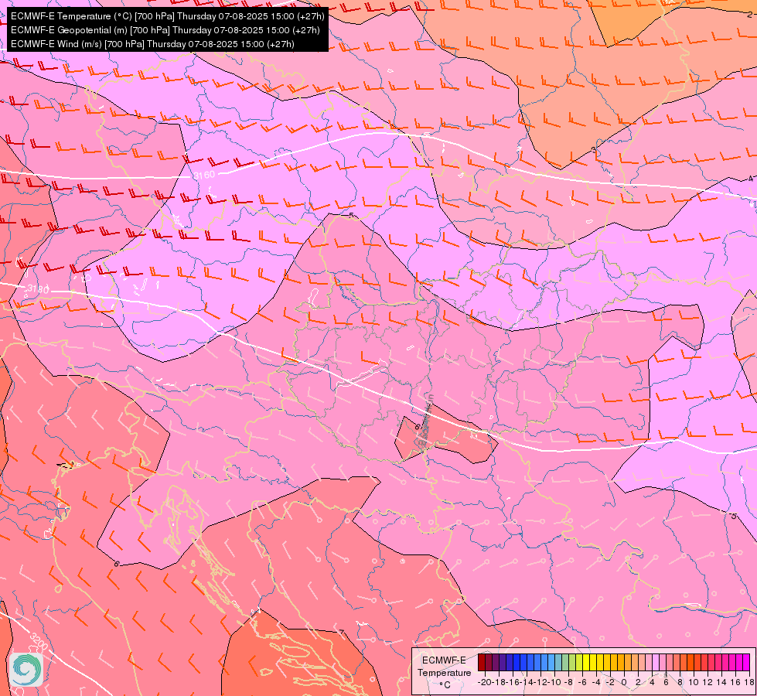Click the dark red swatch at the legend's cold end
This screenshot has height=696, width=757.
[x=481, y=662]
